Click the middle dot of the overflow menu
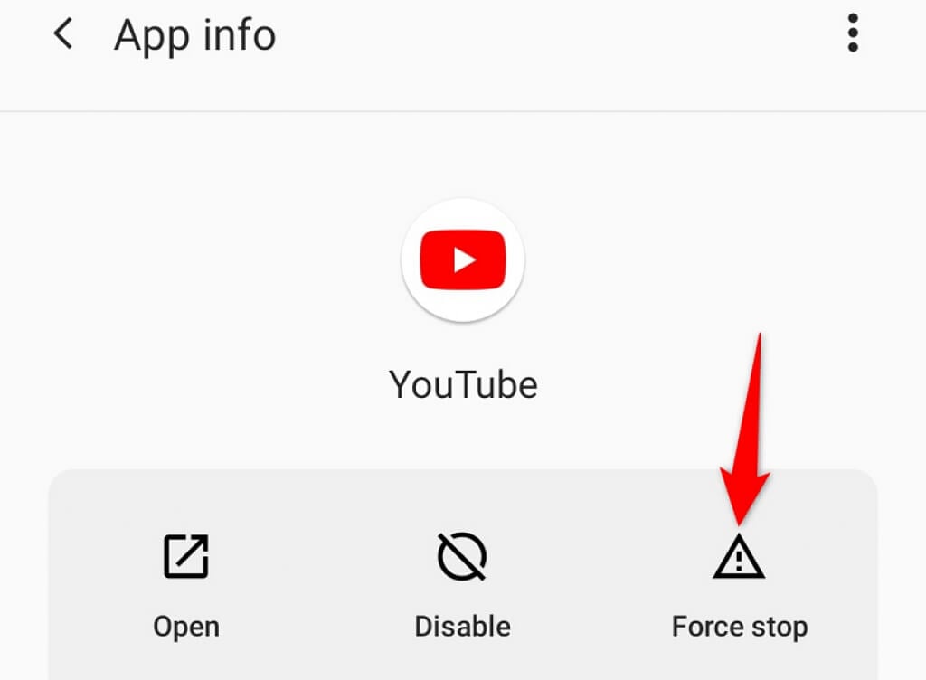 [852, 33]
